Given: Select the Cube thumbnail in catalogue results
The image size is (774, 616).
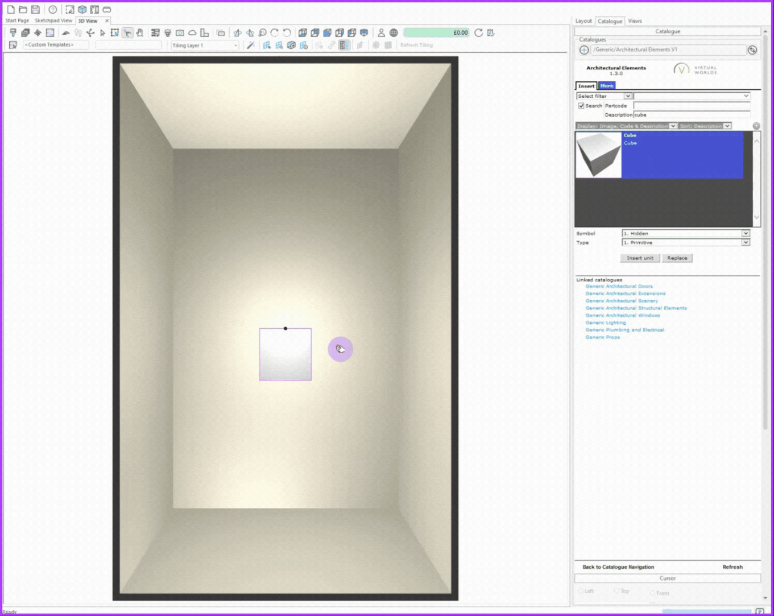Looking at the screenshot, I should coord(598,155).
